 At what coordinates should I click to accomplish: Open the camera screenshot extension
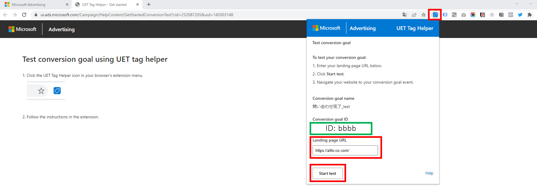pos(463,15)
